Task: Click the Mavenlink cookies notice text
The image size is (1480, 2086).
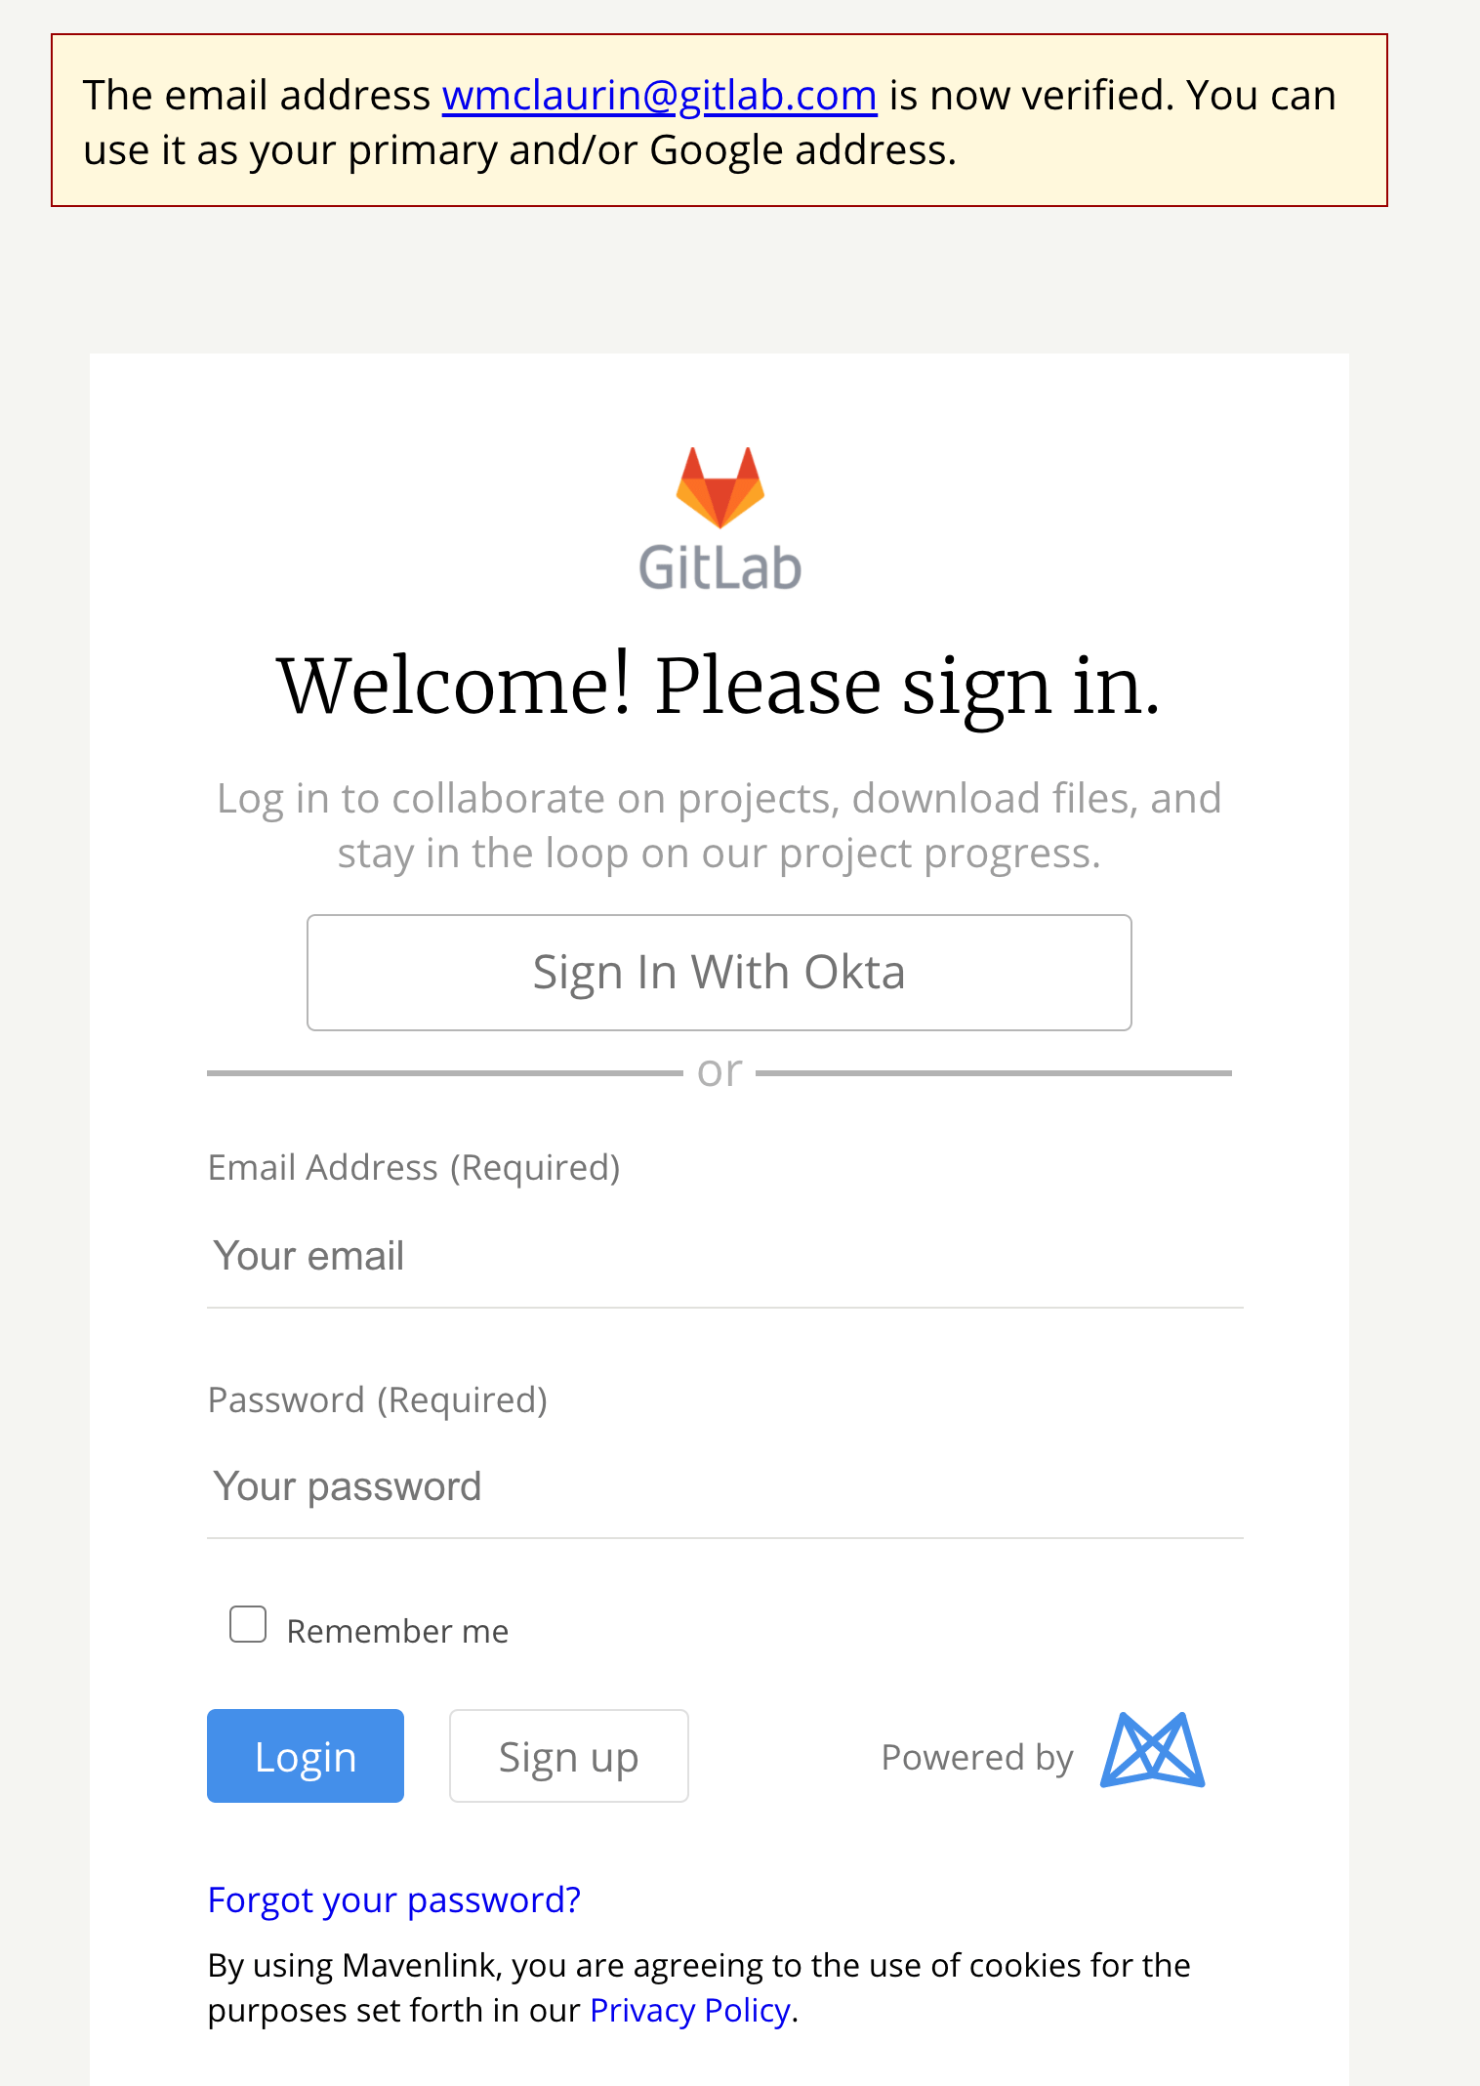Action: pos(699,1965)
